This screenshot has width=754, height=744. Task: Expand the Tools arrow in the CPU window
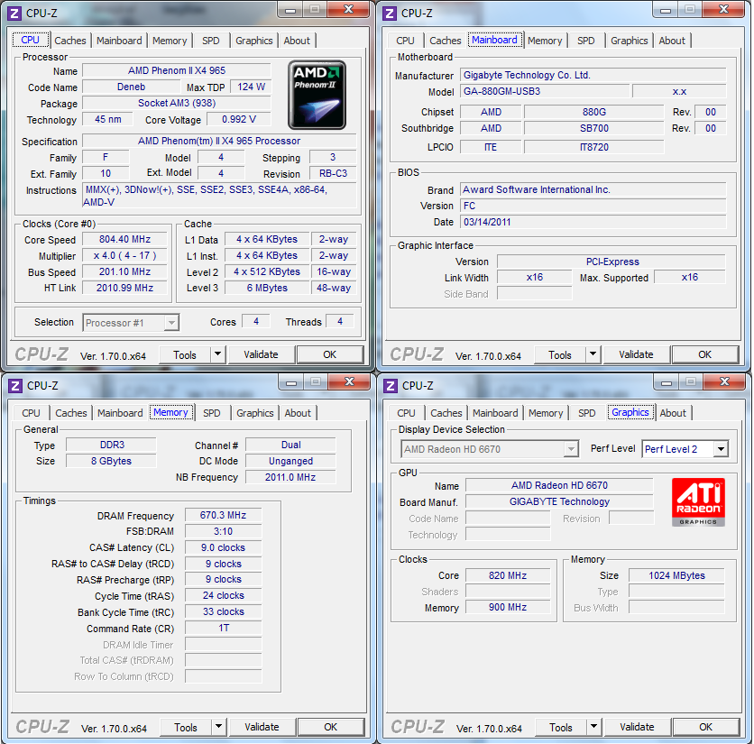pos(217,354)
